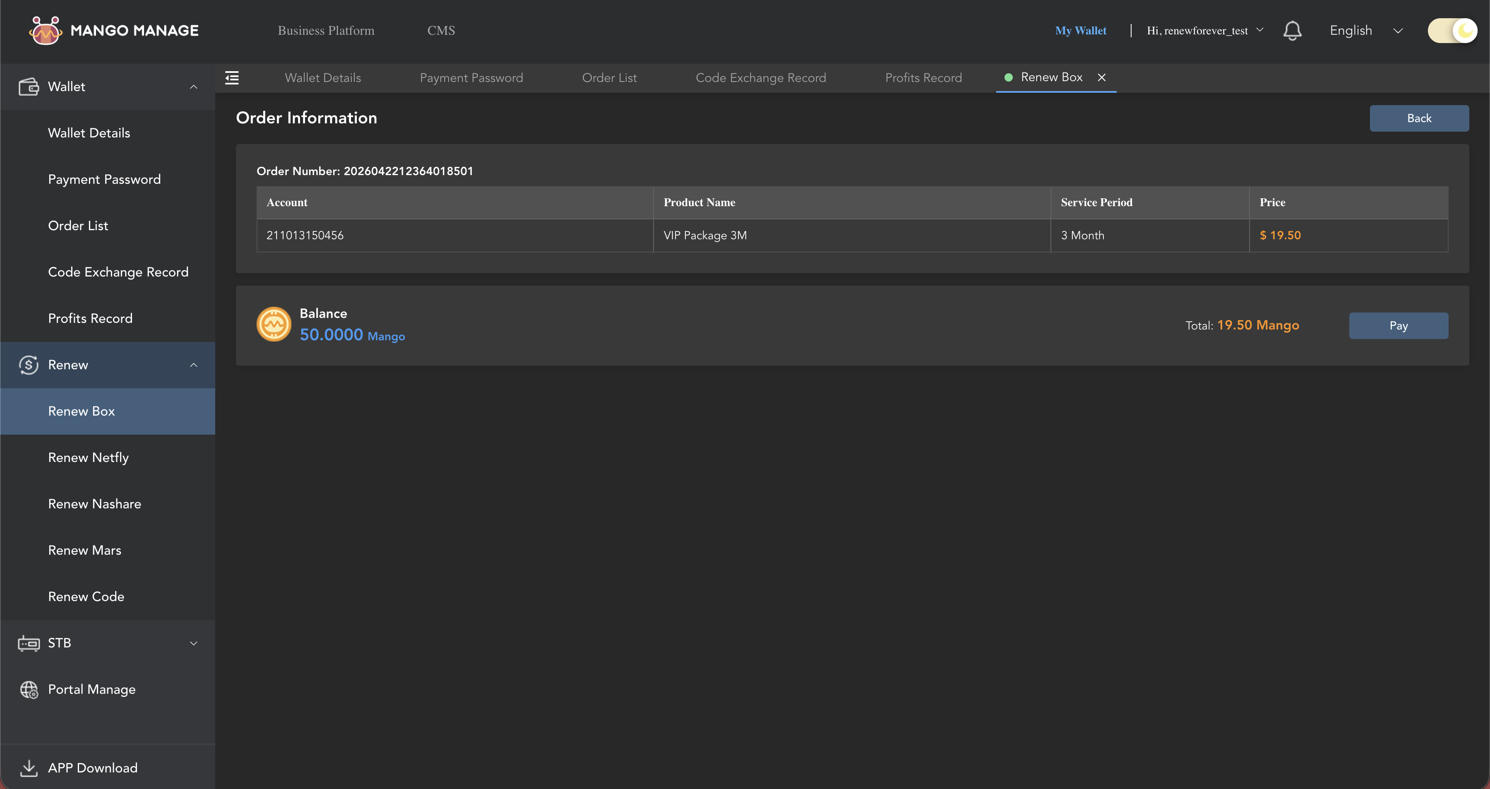Viewport: 1490px width, 789px height.
Task: Open My Wallet link
Action: point(1081,31)
